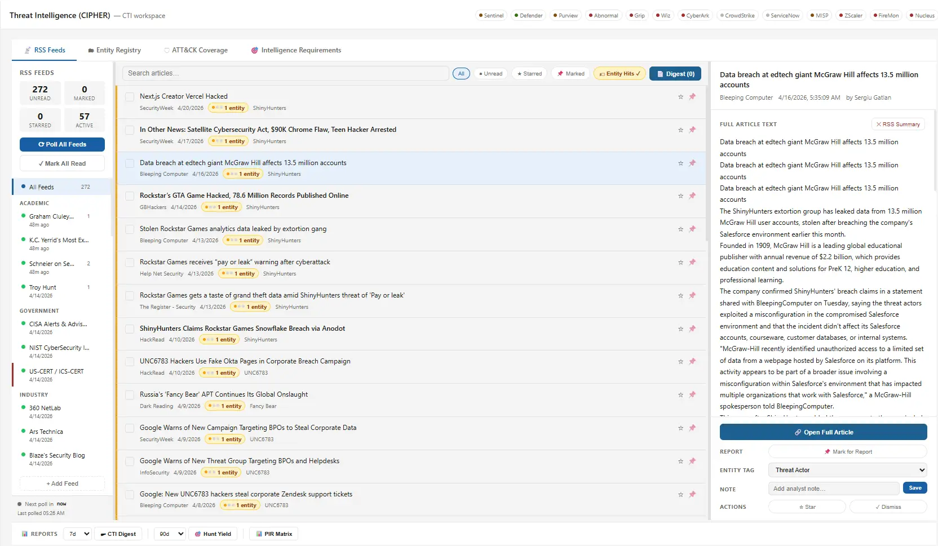Expand the Entity Tag Threat Actor dropdown
This screenshot has height=546, width=938.
click(x=848, y=470)
